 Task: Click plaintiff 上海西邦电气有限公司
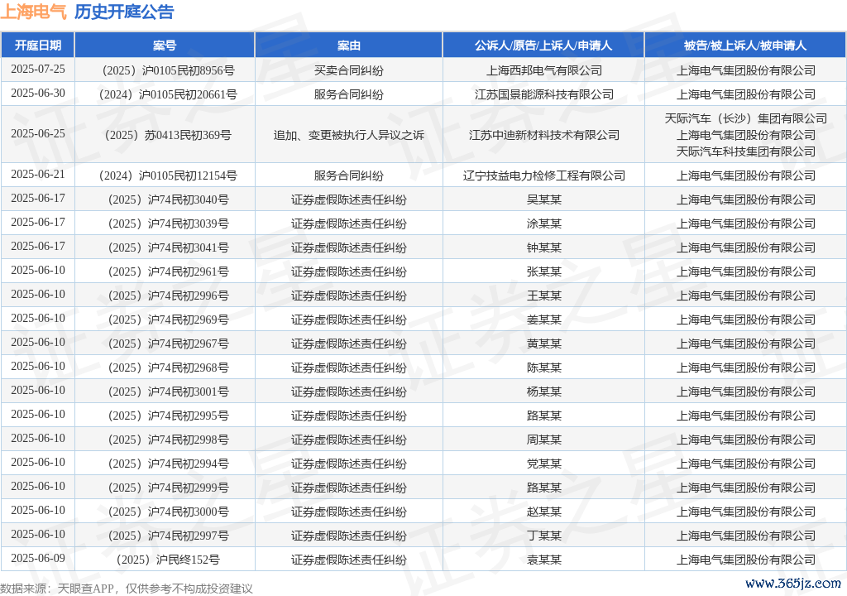543,70
